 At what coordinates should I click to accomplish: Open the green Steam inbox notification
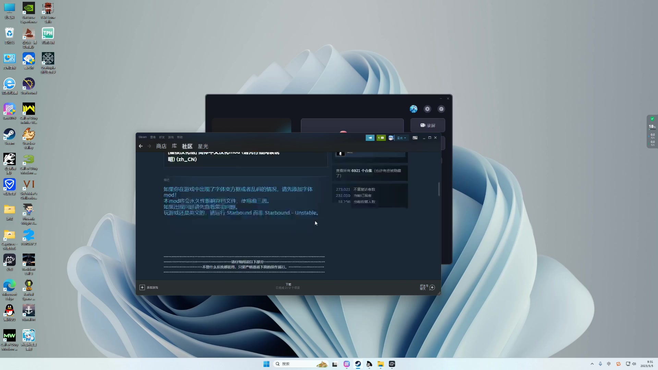click(381, 138)
